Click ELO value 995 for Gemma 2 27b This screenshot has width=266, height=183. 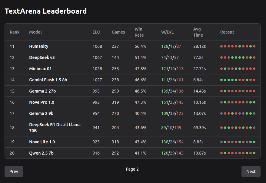pos(96,91)
